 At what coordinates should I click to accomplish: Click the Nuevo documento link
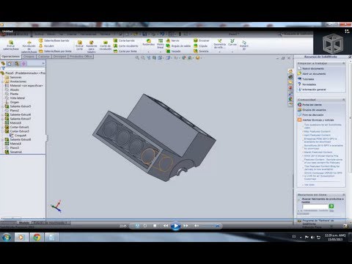[313, 69]
